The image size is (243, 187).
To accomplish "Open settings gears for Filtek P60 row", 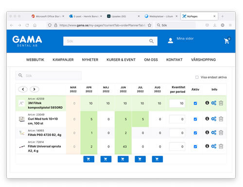I will click(214, 133).
